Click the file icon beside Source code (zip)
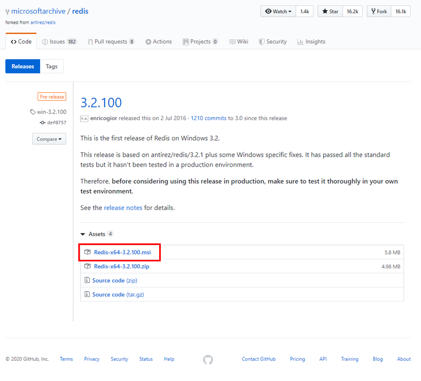The image size is (421, 381). [87, 280]
